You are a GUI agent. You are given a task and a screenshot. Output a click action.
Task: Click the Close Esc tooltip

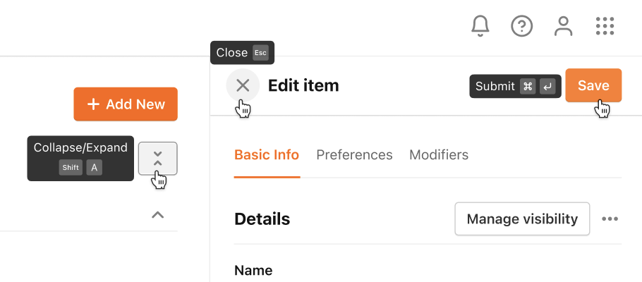pyautogui.click(x=243, y=53)
